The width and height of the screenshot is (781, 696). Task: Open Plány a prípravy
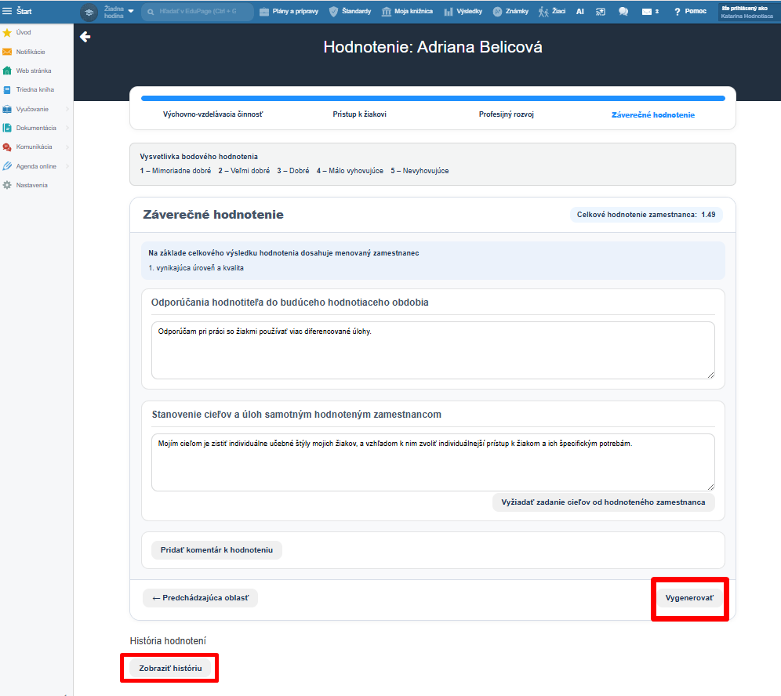289,12
